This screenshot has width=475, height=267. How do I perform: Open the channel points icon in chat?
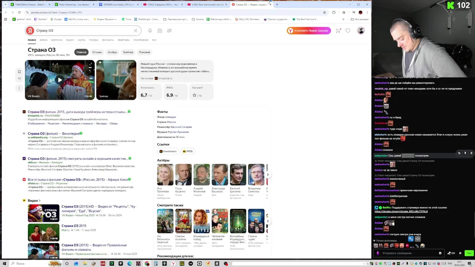point(451,253)
